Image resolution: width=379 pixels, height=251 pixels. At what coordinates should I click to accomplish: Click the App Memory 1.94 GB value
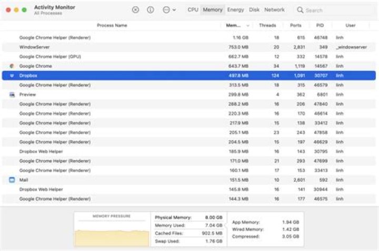pos(291,222)
